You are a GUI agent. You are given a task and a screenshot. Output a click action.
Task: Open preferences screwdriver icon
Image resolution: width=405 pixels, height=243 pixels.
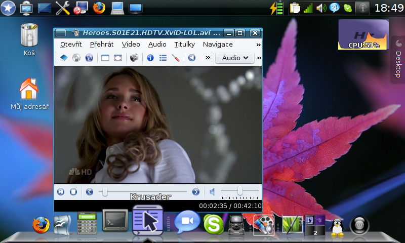tap(176, 58)
